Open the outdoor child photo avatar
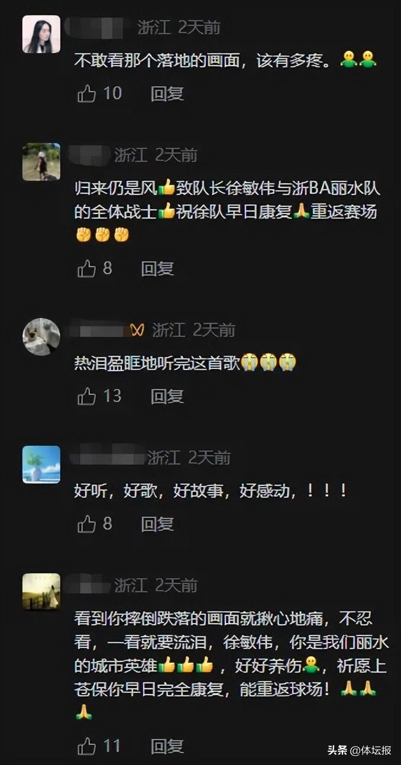Screen dimensions: 401x765 41,161
